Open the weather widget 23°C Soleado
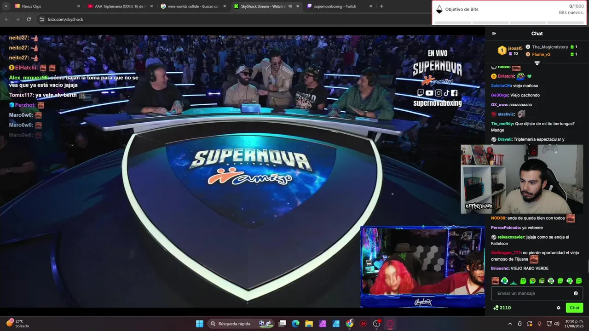 click(17, 324)
